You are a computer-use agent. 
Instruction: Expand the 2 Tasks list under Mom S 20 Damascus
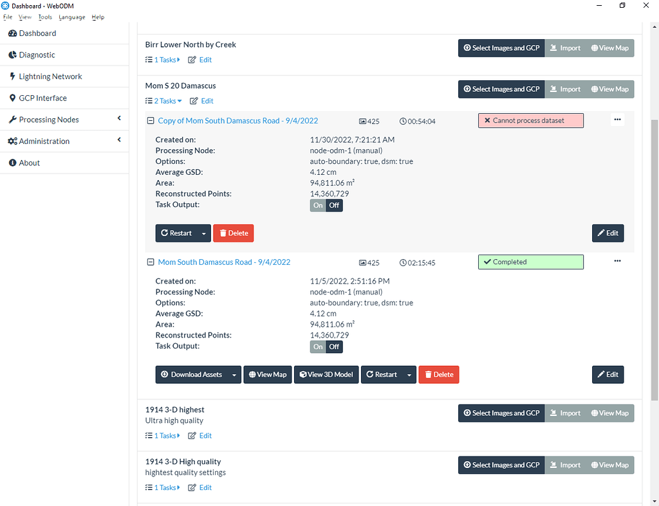coord(163,100)
